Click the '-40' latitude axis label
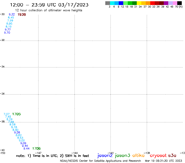This screenshot has width=185, height=163. tap(2, 150)
